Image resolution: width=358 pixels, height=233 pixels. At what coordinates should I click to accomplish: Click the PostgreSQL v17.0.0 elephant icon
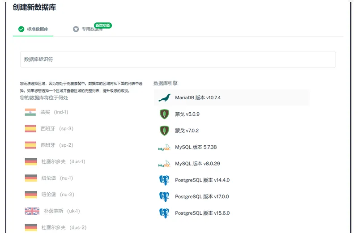click(164, 196)
